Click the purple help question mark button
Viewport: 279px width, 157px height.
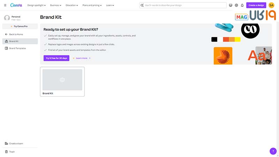click(273, 151)
